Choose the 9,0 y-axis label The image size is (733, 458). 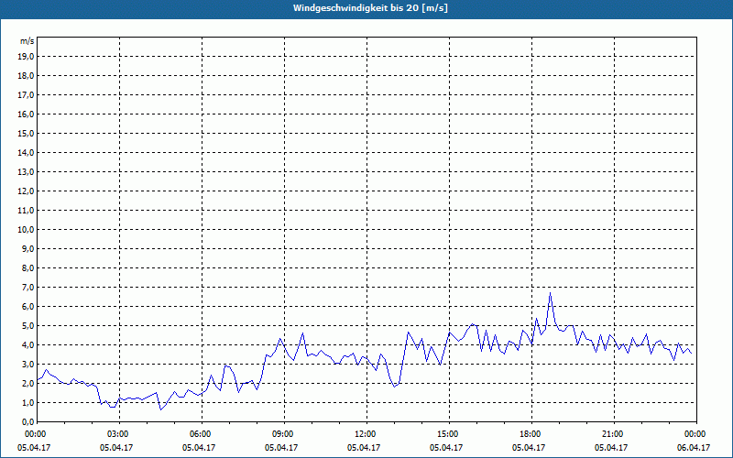click(28, 248)
